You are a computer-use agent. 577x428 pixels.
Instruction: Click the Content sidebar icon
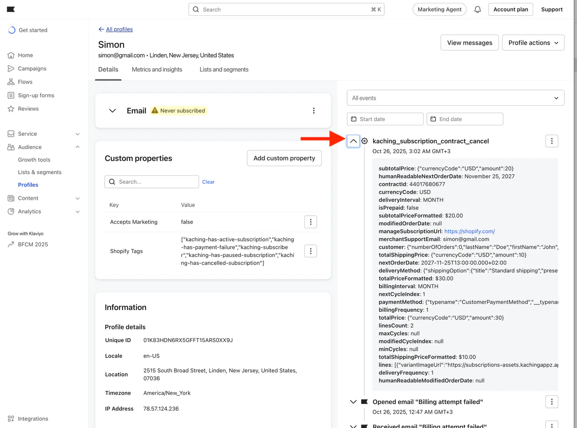[11, 198]
